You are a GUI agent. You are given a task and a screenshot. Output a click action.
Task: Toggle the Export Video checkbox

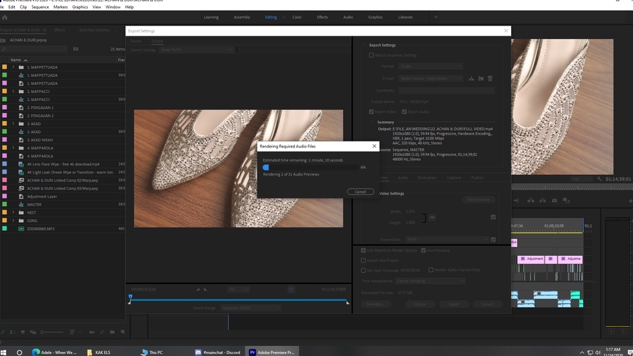tap(372, 112)
